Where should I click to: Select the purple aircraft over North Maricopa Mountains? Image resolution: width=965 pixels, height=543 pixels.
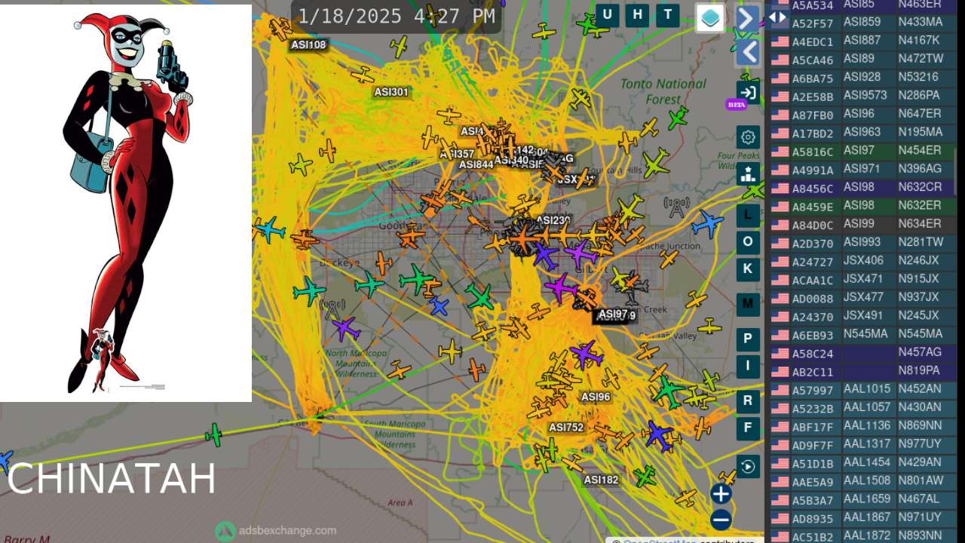coord(345,329)
